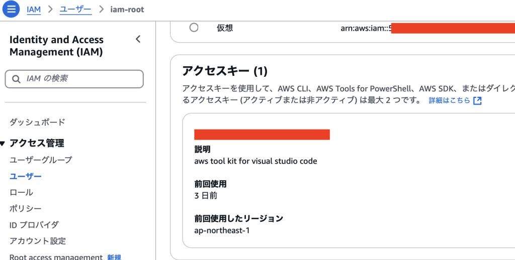
Task: Go to IAM in the breadcrumb
Action: coord(34,10)
